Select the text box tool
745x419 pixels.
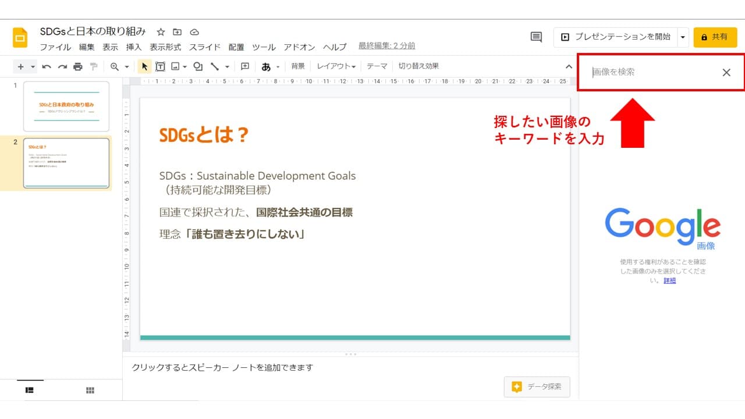160,67
